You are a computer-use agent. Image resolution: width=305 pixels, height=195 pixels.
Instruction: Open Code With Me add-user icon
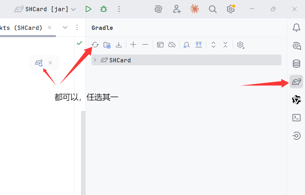click(x=177, y=9)
